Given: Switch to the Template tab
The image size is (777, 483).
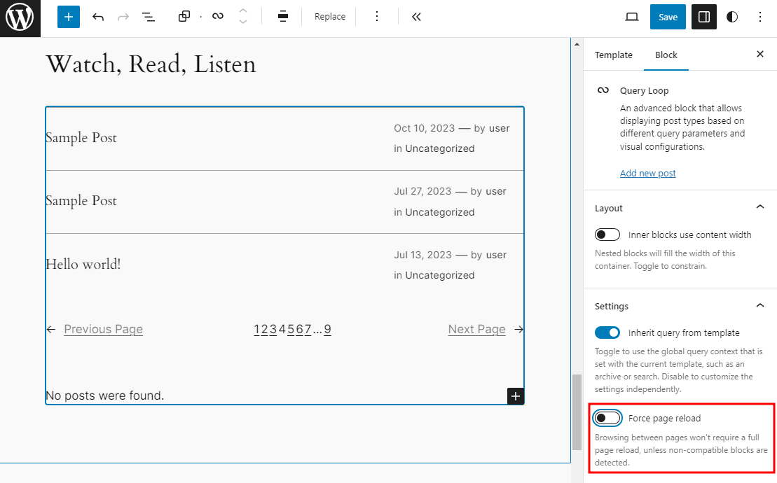Looking at the screenshot, I should point(613,55).
